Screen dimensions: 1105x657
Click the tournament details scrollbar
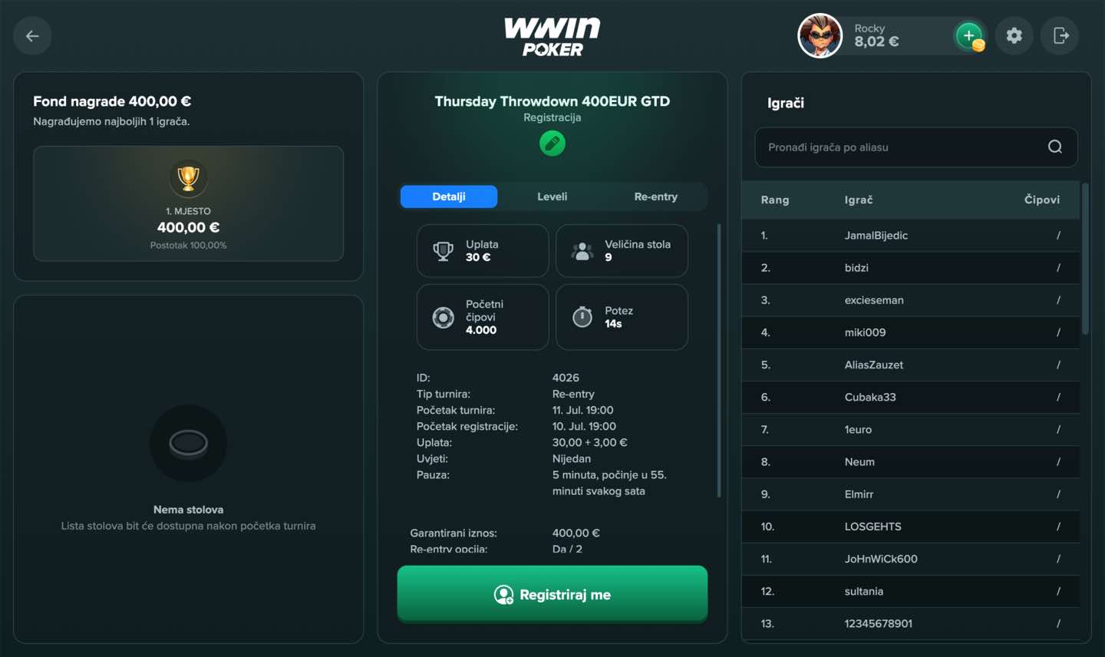click(719, 361)
